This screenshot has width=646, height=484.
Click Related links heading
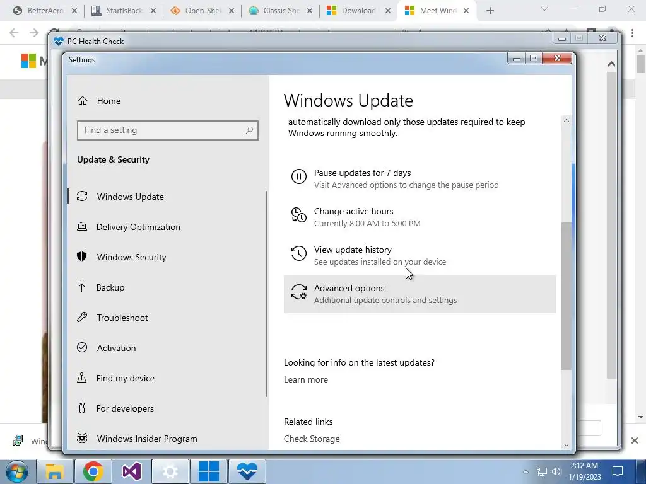[x=308, y=422]
